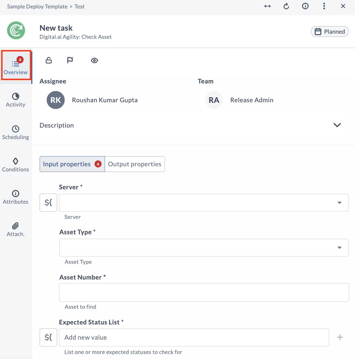
Task: Select the Release Admin team name
Action: click(x=252, y=100)
